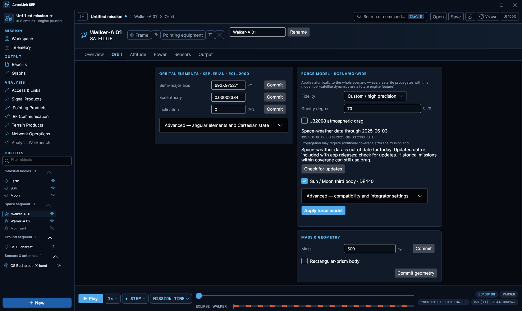Click the timeline scrubber handle

pos(199,296)
